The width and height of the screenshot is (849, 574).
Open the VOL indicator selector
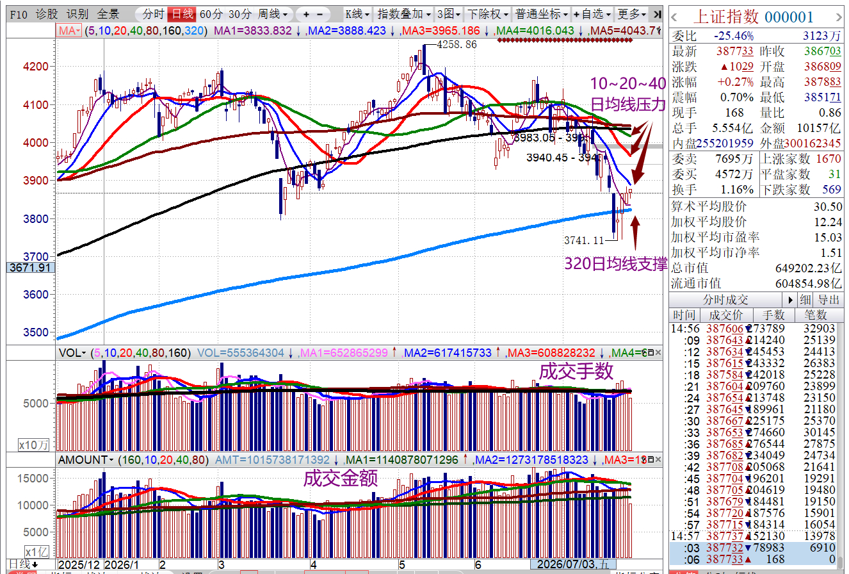click(x=72, y=353)
